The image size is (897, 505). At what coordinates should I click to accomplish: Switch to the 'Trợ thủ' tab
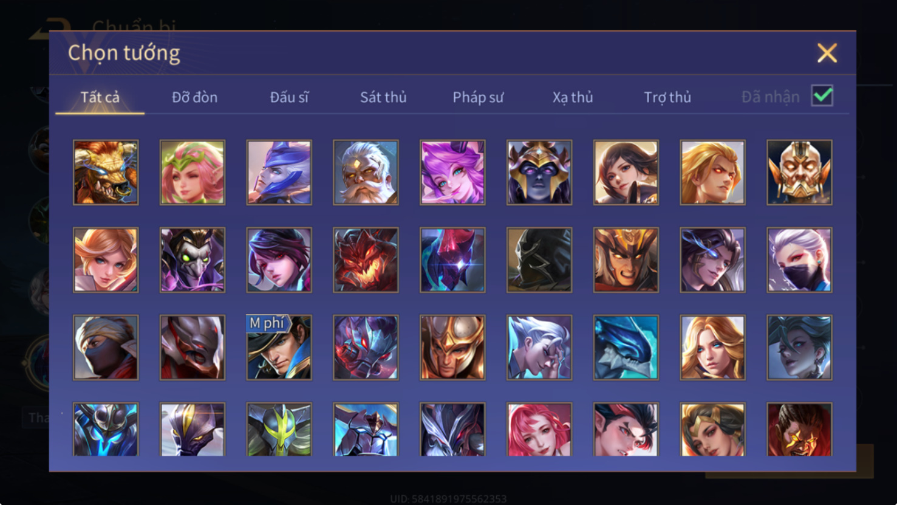point(667,97)
